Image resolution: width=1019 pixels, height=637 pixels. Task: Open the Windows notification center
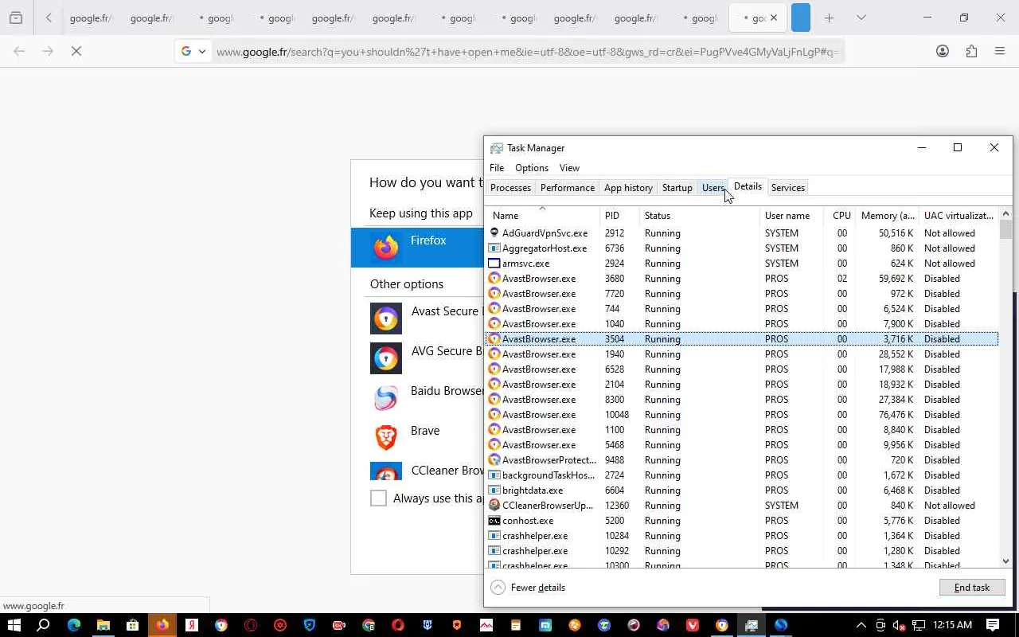point(993,625)
